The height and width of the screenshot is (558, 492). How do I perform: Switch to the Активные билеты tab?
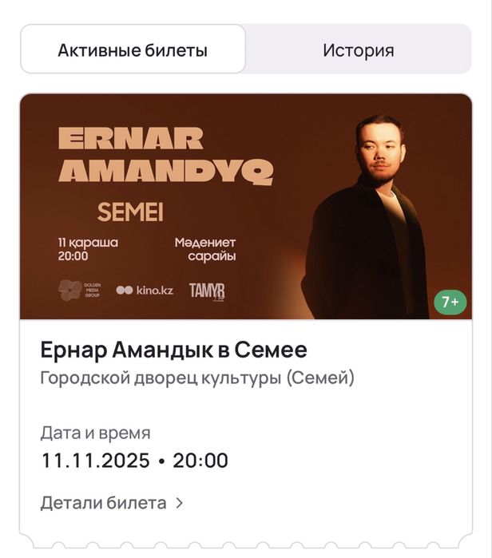[x=133, y=50]
